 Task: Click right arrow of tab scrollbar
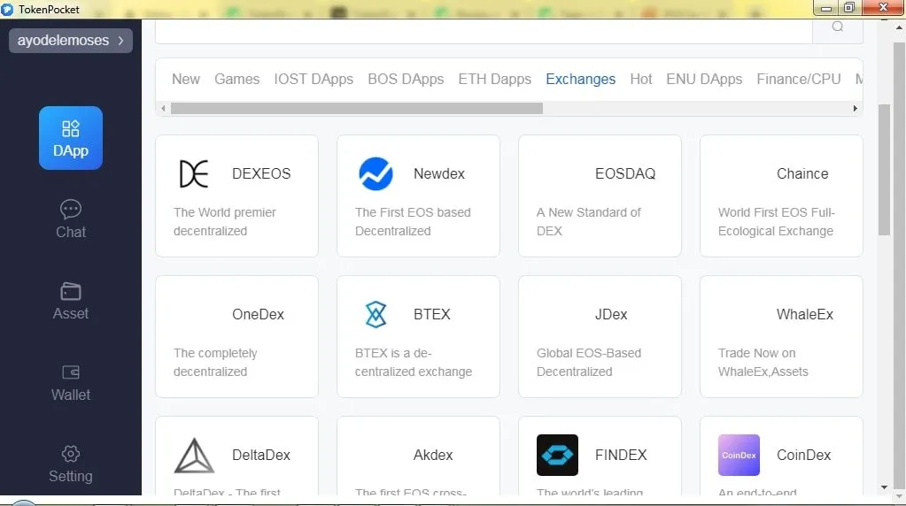[856, 109]
